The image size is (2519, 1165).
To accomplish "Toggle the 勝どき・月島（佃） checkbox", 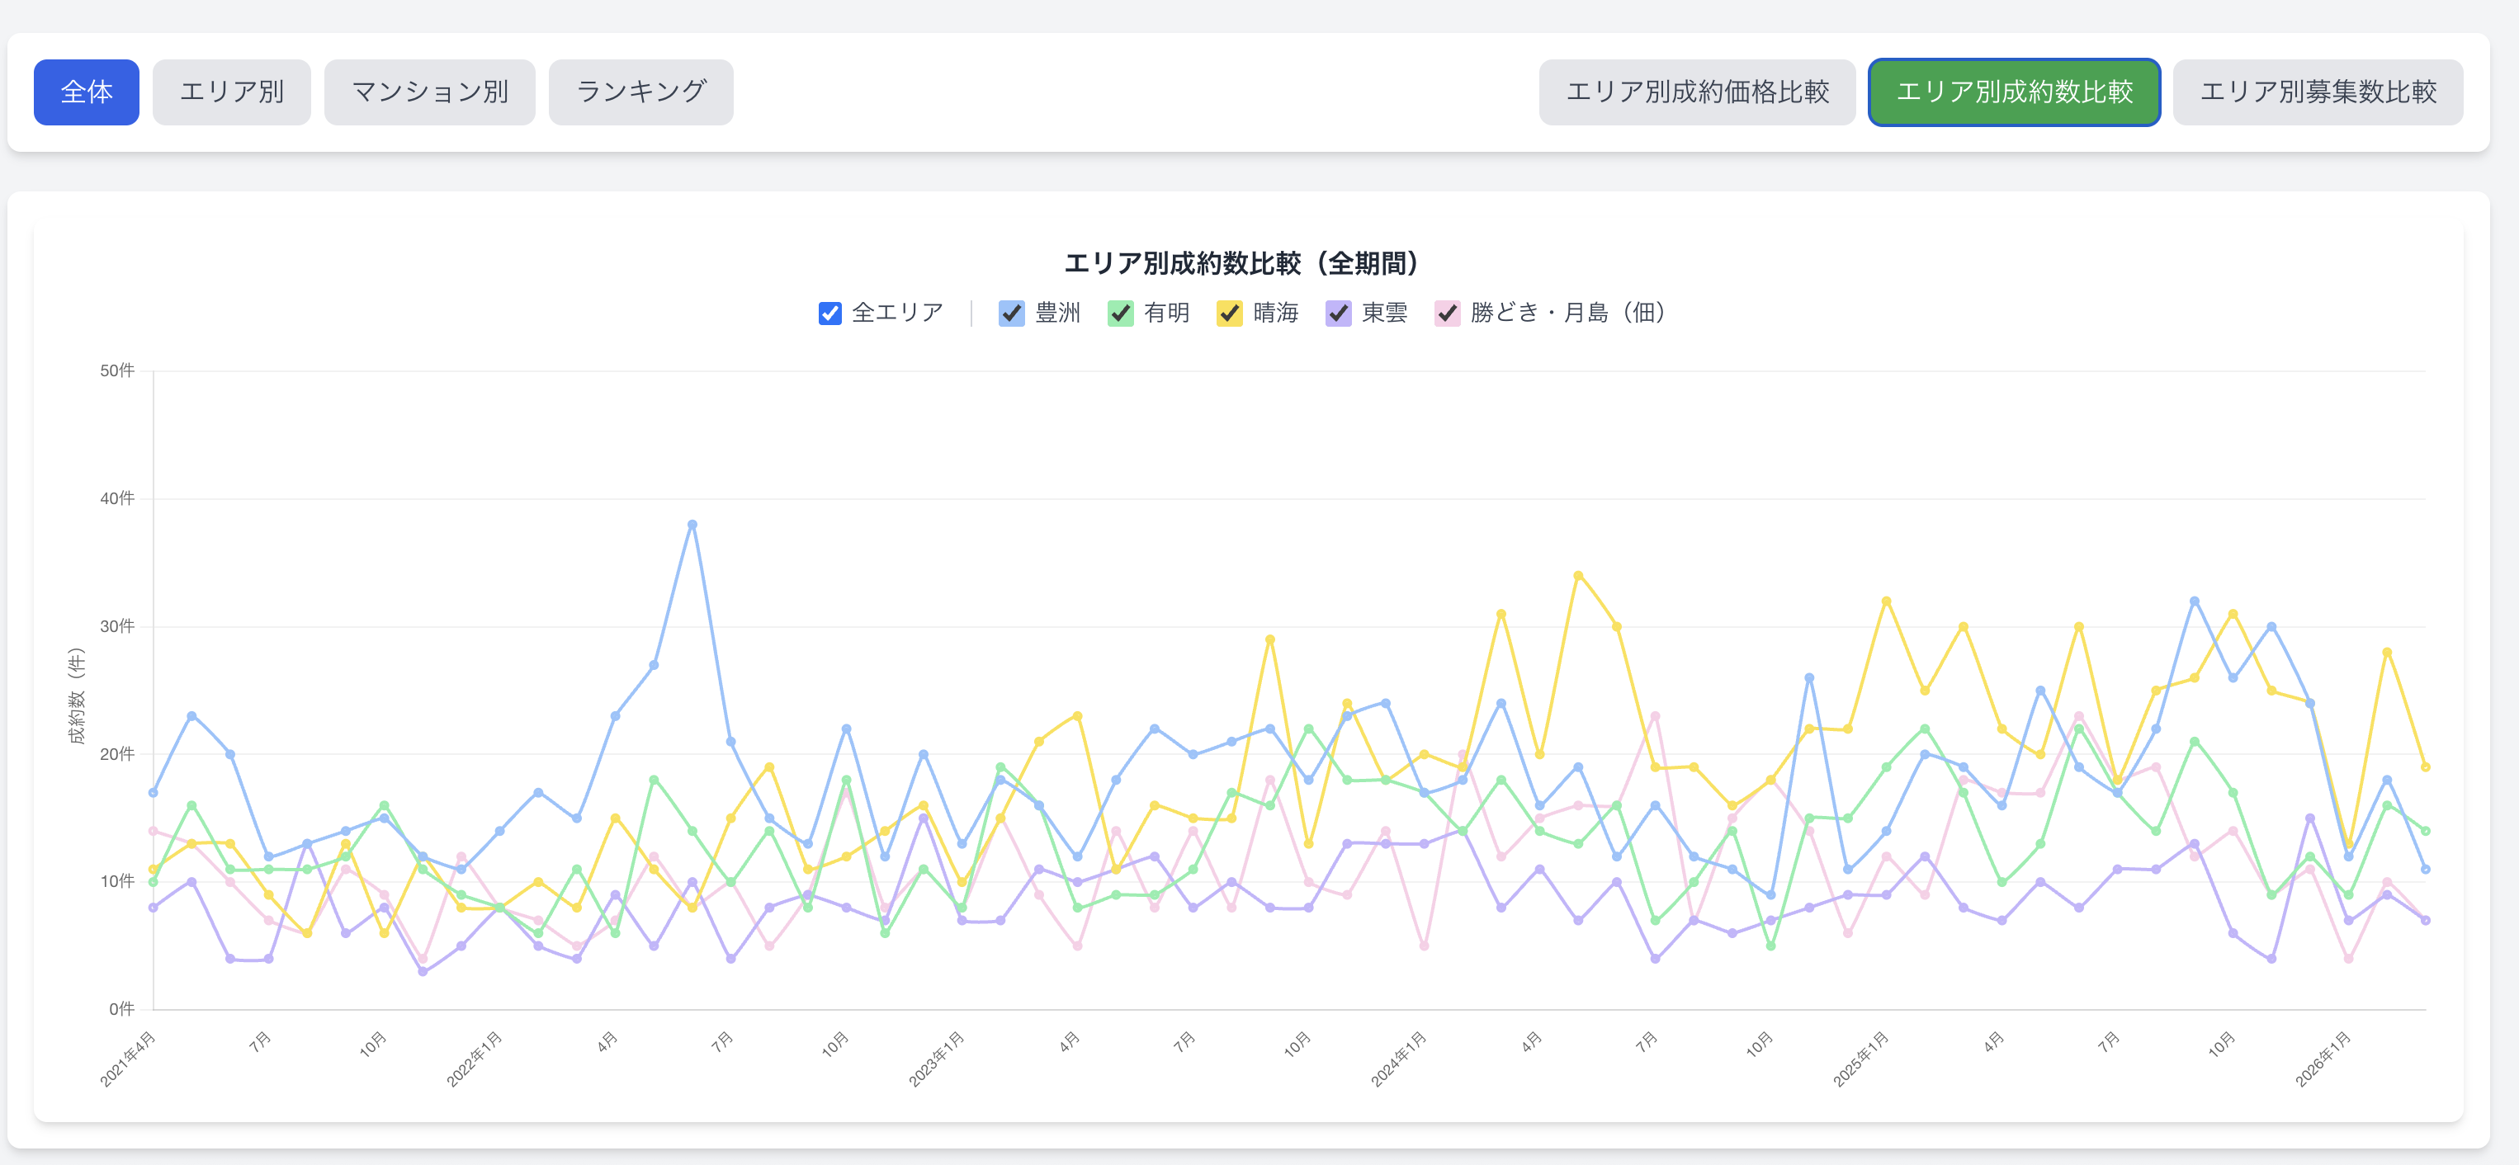I will point(1447,313).
